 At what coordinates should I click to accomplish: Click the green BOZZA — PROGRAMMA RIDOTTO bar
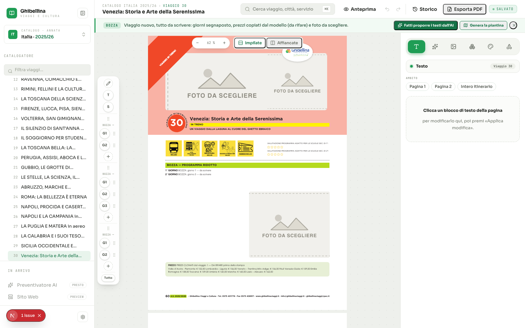pyautogui.click(x=247, y=165)
